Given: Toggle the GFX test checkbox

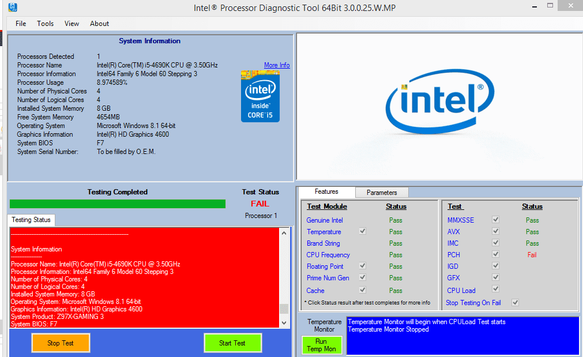Looking at the screenshot, I should pos(495,277).
